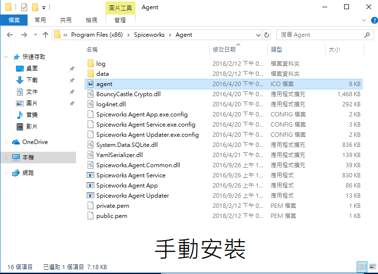This screenshot has width=378, height=274.
Task: Select the Spiceworks Agent Service application icon
Action: 91,175
